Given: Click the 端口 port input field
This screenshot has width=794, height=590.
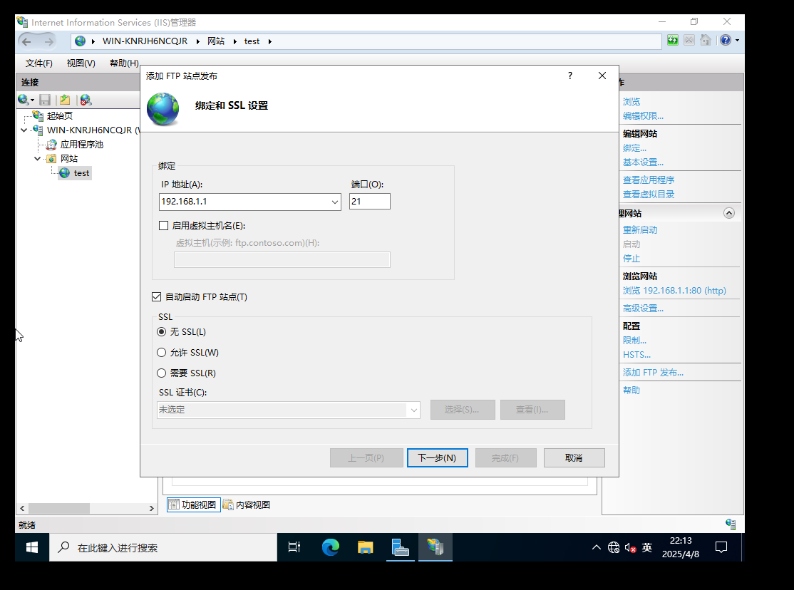Looking at the screenshot, I should 370,202.
